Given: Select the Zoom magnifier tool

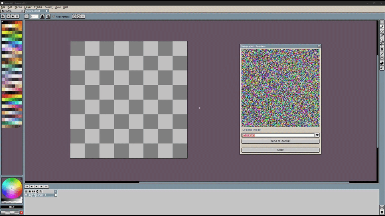Looking at the screenshot, I should (x=382, y=40).
